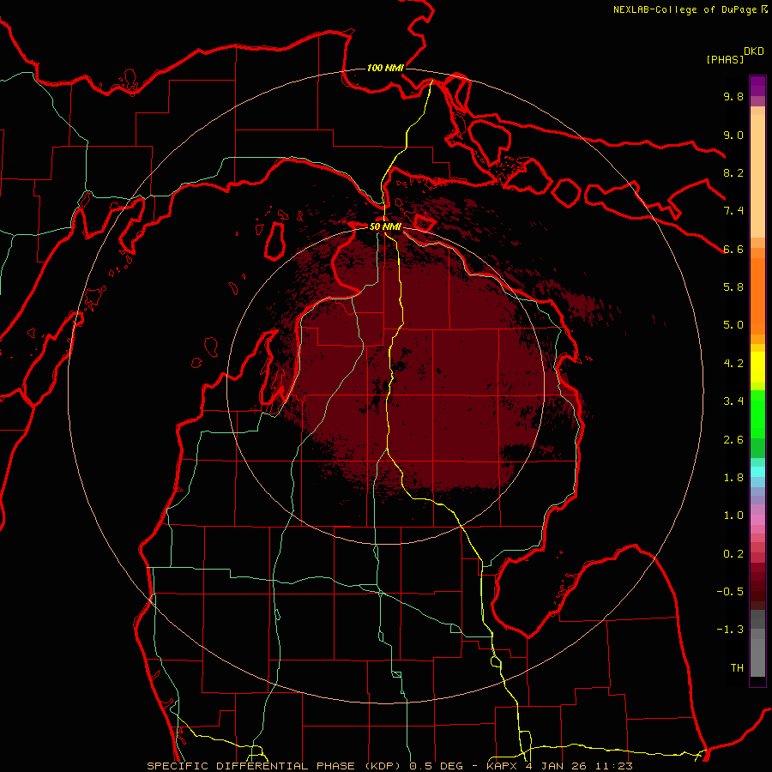Click the TH threshold legend label
Screen dimensions: 772x772
[737, 668]
